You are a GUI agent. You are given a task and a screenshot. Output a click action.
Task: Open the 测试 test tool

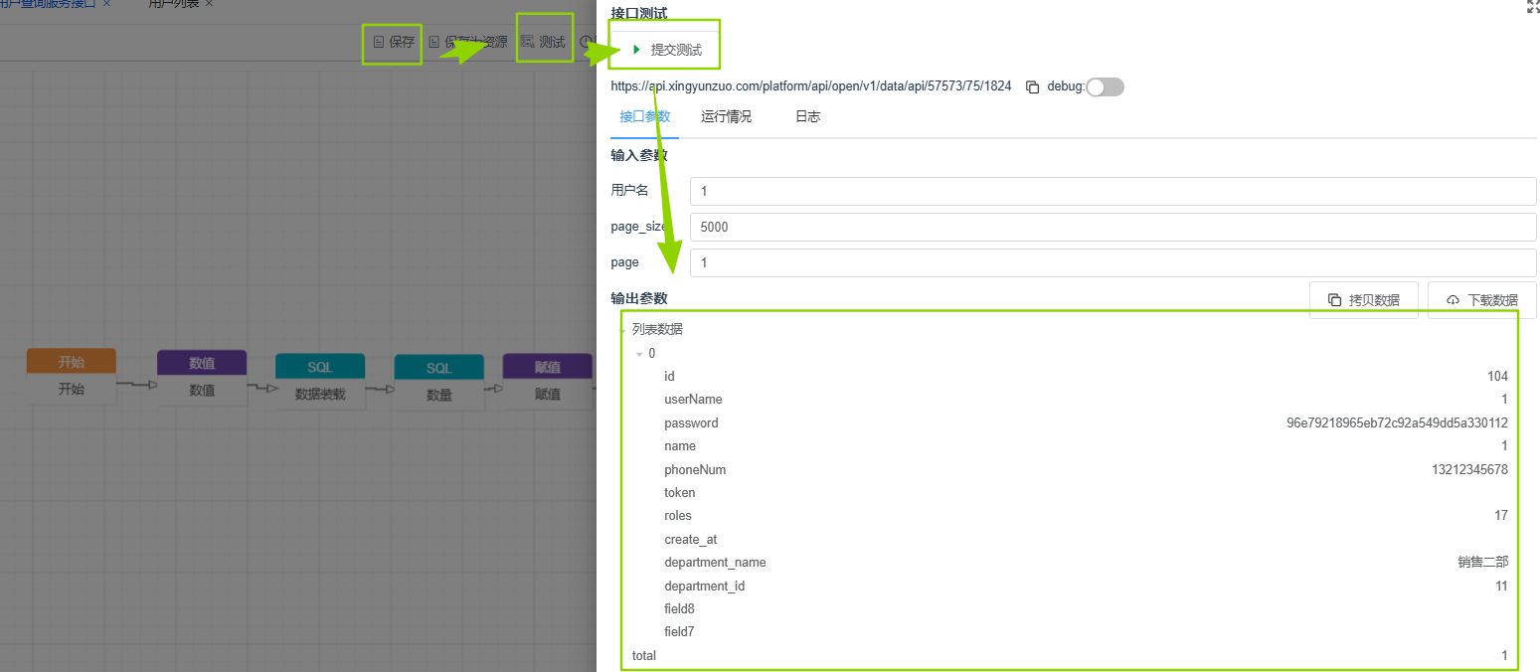coord(543,43)
